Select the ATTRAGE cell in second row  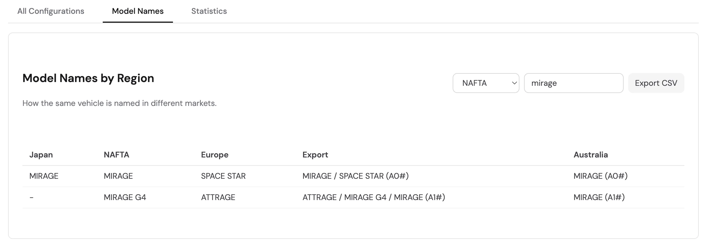[218, 197]
